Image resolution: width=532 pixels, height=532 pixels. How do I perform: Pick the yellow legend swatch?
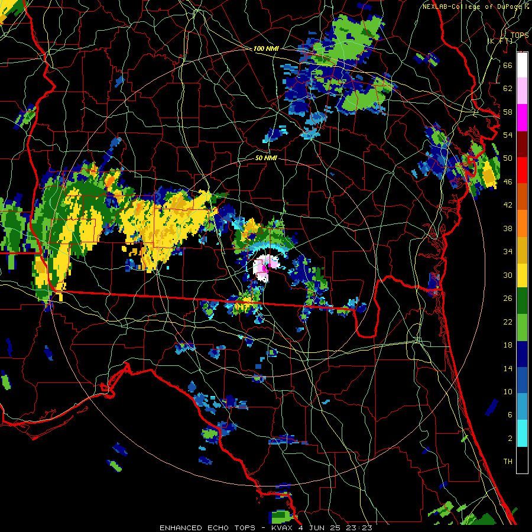(x=522, y=275)
